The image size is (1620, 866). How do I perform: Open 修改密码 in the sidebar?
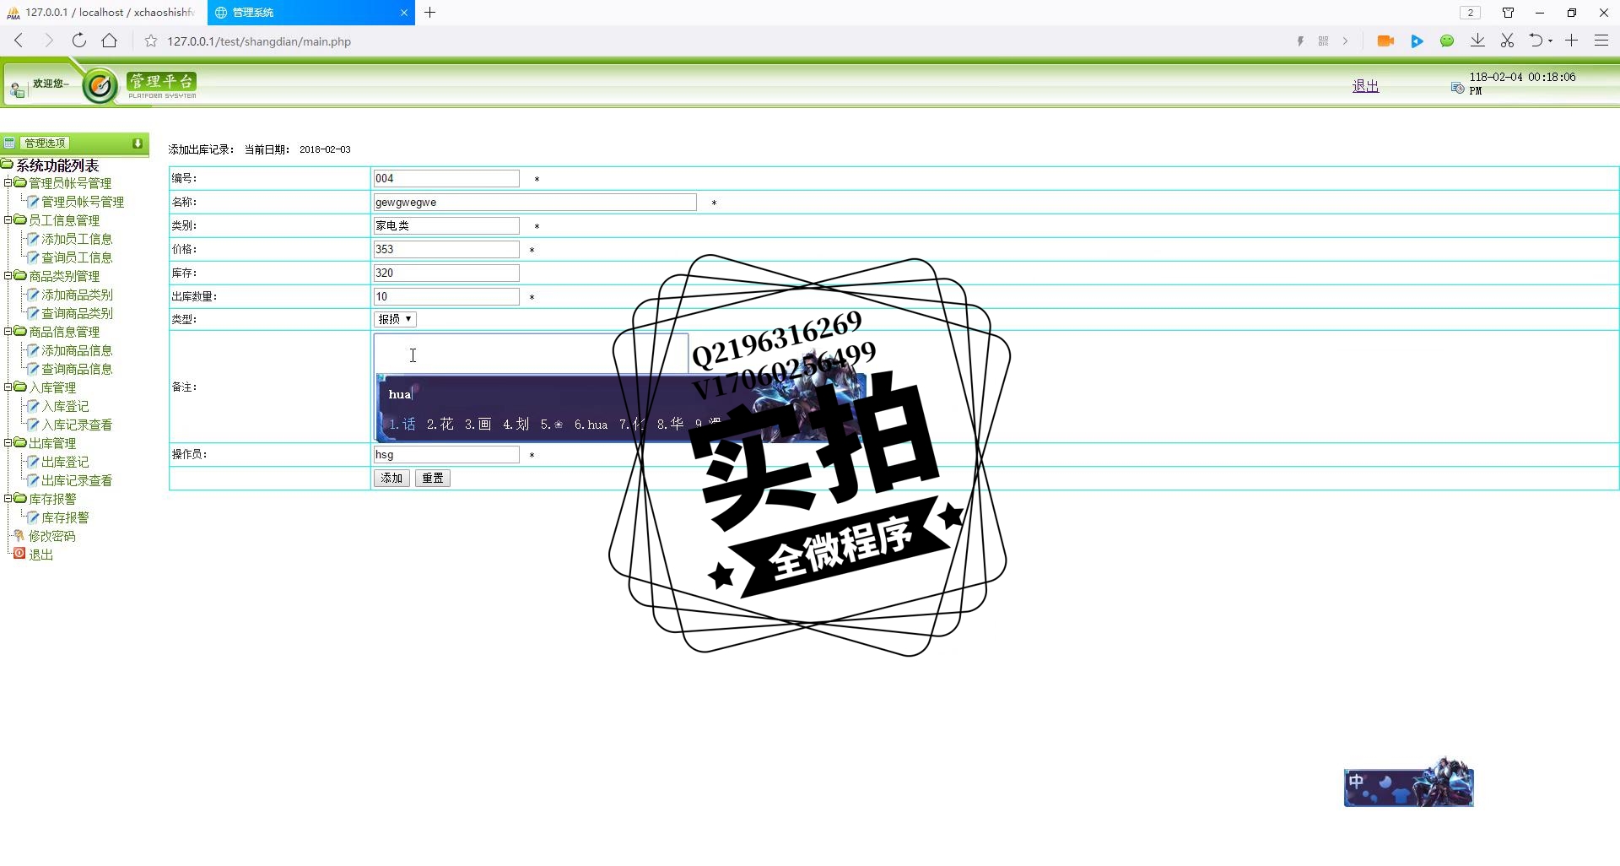(52, 536)
